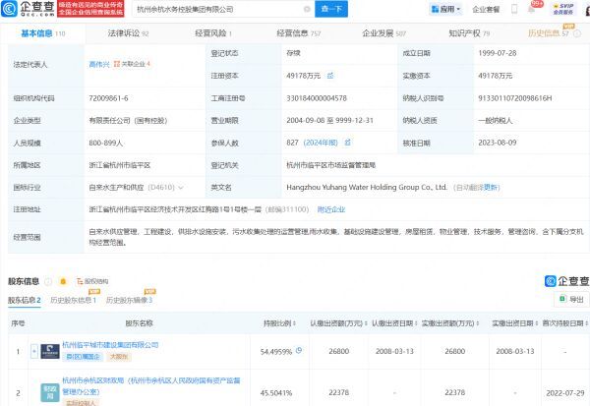The image size is (590, 406).
Task: Open the legal representative name link
Action: tap(99, 64)
